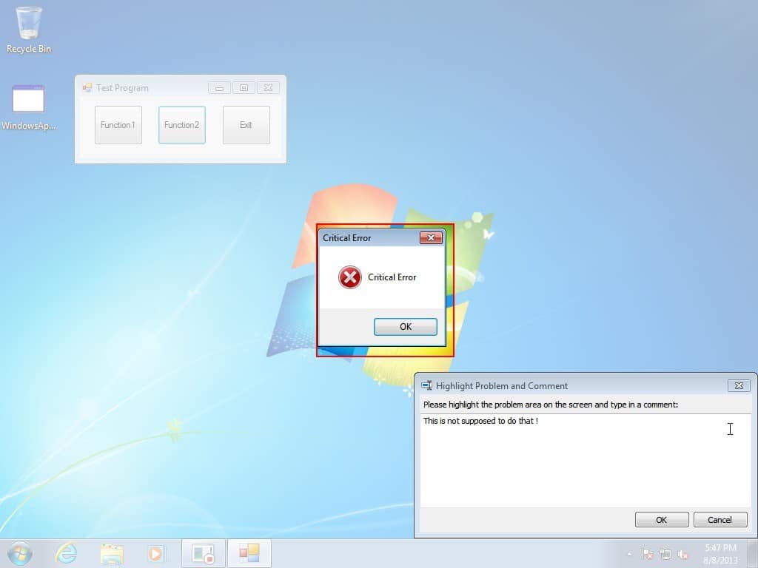
Task: Expand hidden system tray icons
Action: click(630, 554)
